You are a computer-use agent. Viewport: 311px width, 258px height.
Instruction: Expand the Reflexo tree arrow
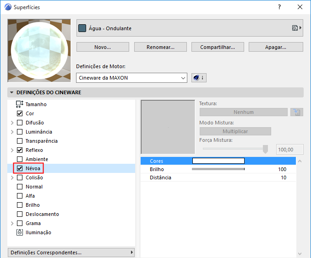coord(12,150)
